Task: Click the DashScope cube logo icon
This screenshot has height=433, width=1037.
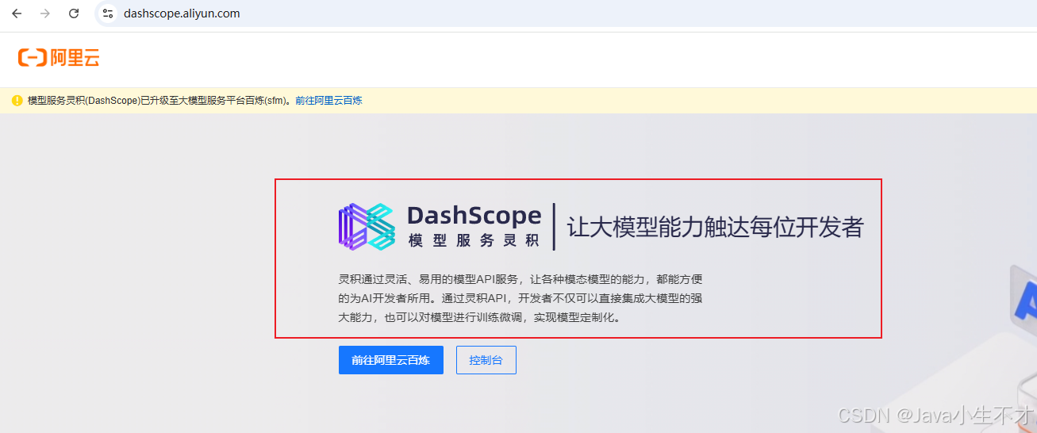Action: [367, 227]
